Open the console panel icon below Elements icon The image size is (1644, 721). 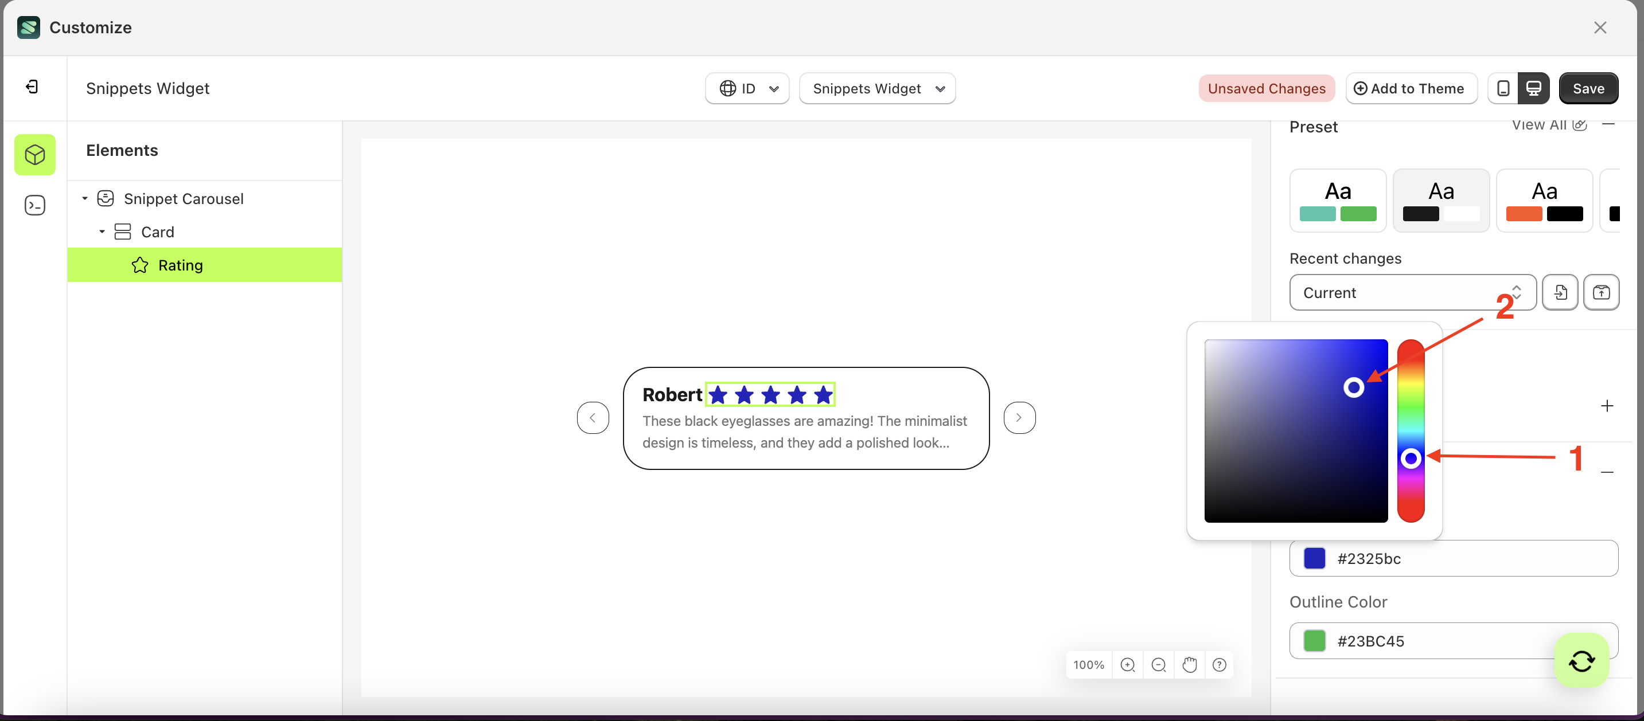tap(34, 205)
